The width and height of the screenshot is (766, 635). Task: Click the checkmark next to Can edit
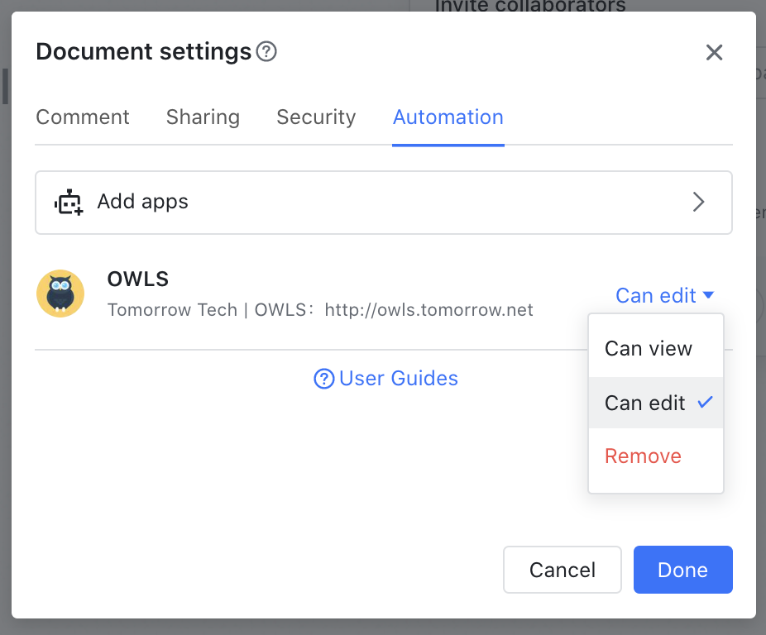[706, 403]
